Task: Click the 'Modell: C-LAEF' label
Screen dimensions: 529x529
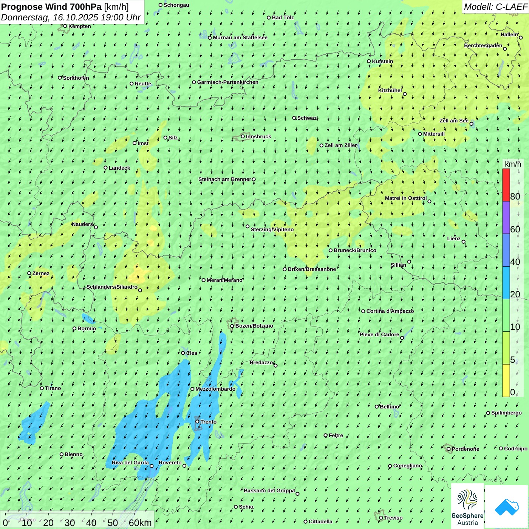Action: pos(495,7)
